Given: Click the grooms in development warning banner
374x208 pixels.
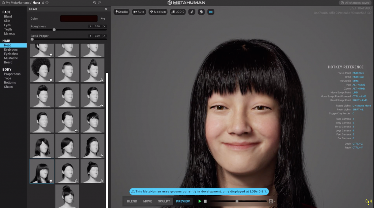Looking at the screenshot, I should (199, 191).
